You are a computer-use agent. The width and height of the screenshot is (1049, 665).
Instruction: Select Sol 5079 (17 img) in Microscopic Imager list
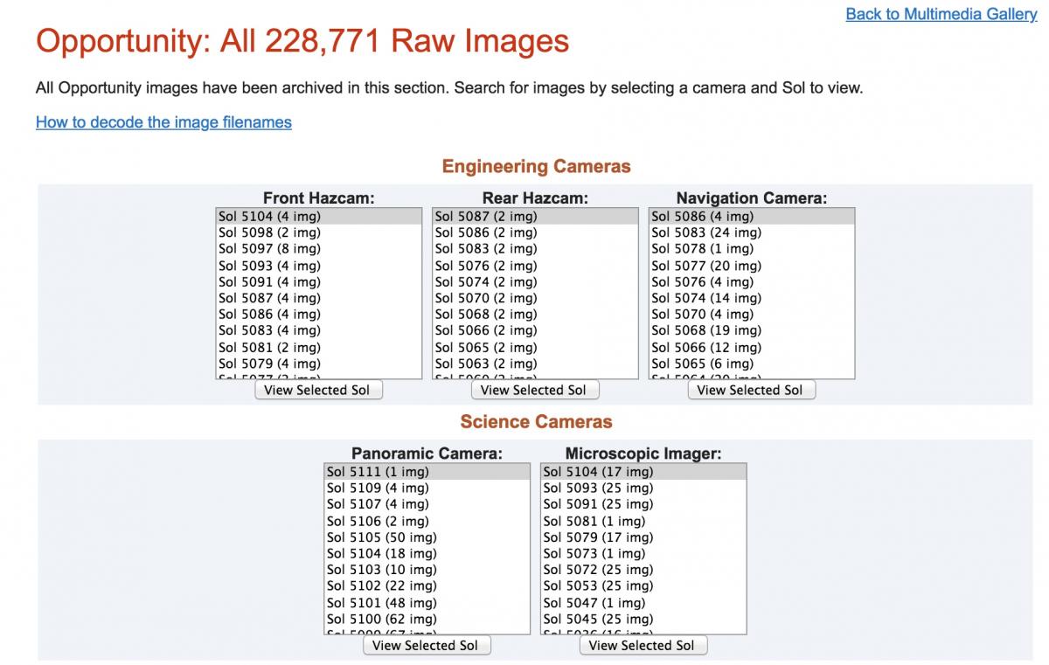[643, 537]
